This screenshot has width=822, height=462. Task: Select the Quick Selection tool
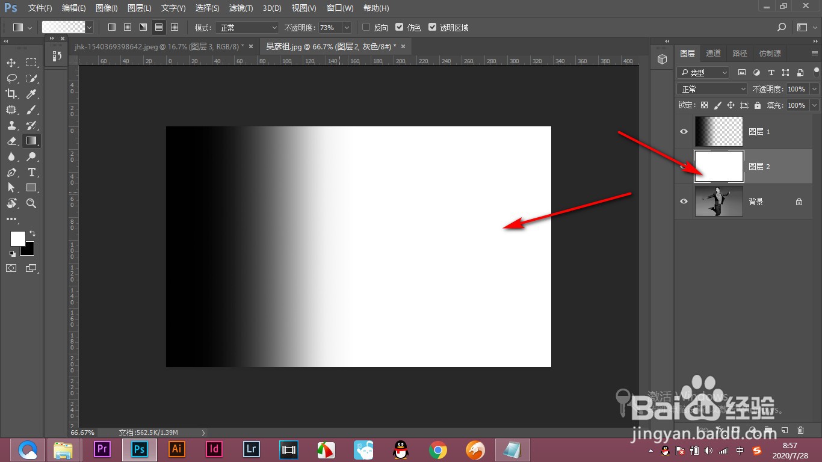tap(31, 78)
